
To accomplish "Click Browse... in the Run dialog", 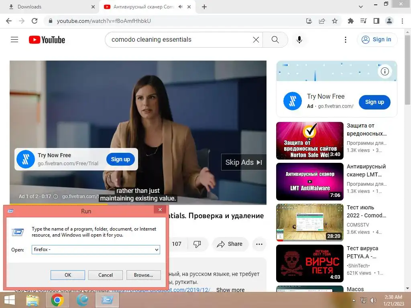I will coord(143,275).
